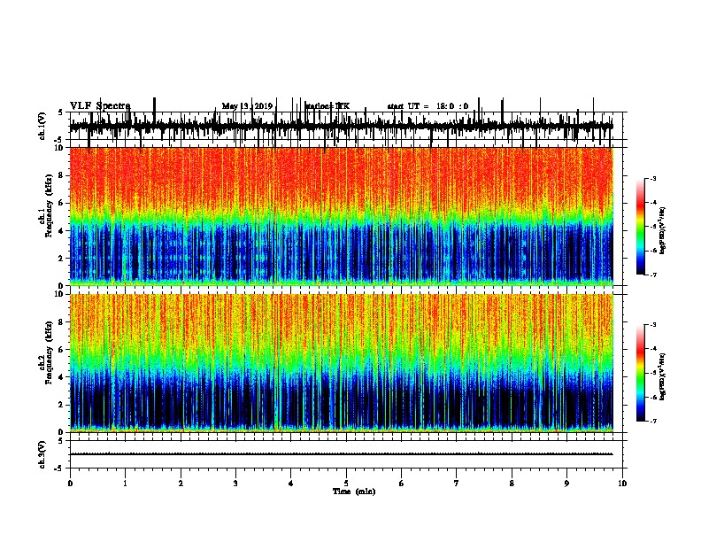
Task: Click the flat ch.3 voltage trace
Action: 341,454
